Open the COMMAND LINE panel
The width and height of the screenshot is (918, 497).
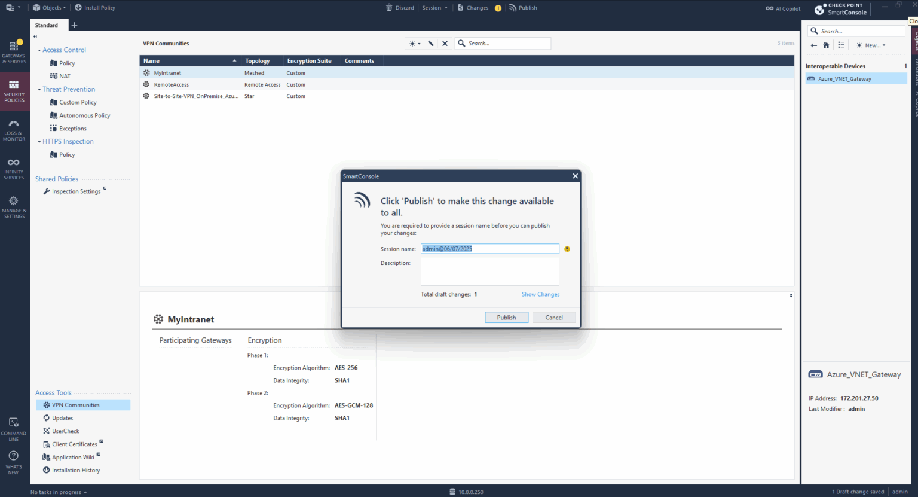coord(14,426)
